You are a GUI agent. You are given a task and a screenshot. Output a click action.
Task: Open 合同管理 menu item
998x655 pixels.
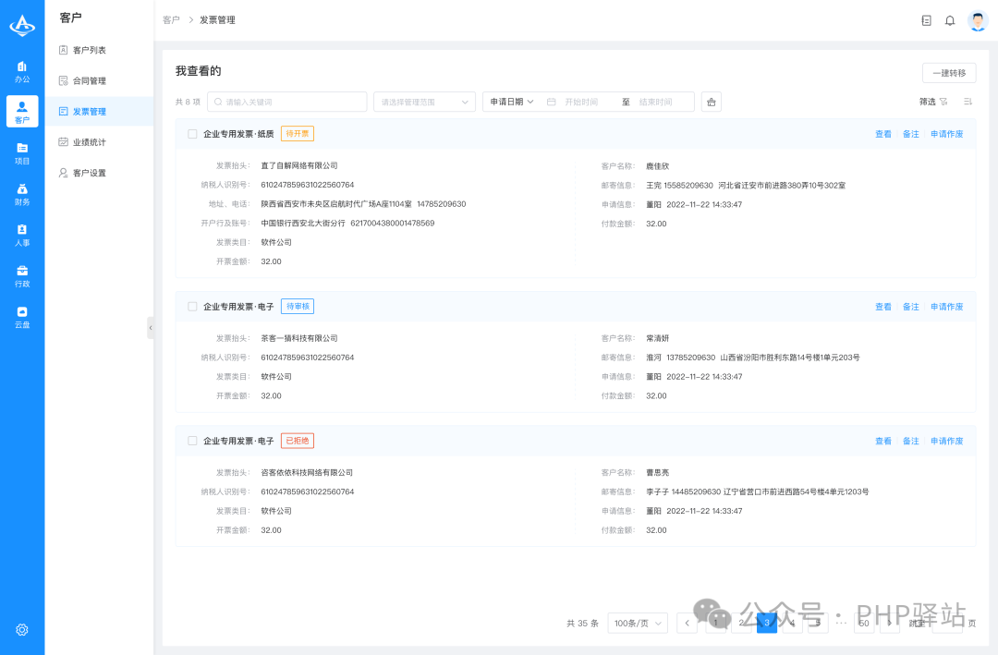[89, 81]
